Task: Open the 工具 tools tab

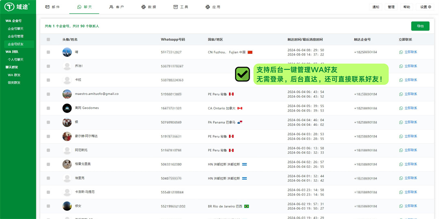Action: [180, 7]
